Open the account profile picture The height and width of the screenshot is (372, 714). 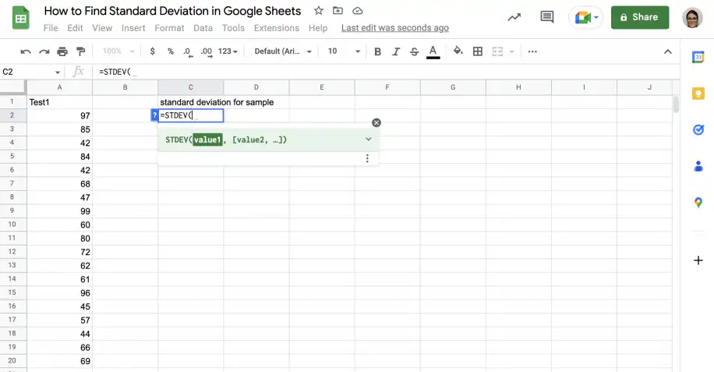coord(692,18)
